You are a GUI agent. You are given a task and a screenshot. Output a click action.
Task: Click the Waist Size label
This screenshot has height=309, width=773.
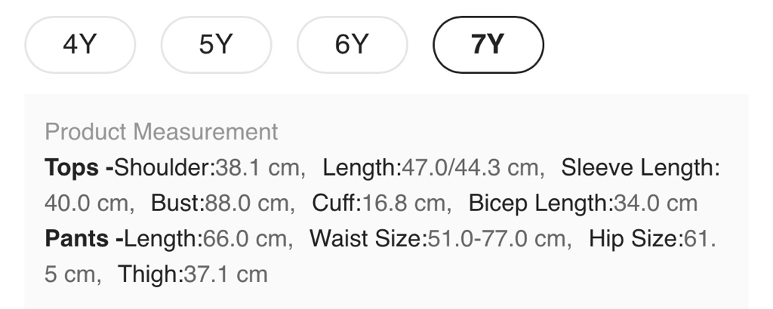366,239
